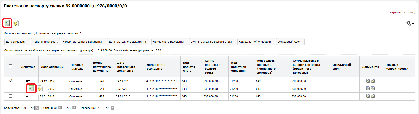Click the yellow tag document icon in the top toolbar
Viewport: 419px width, 114px height.
point(16,23)
